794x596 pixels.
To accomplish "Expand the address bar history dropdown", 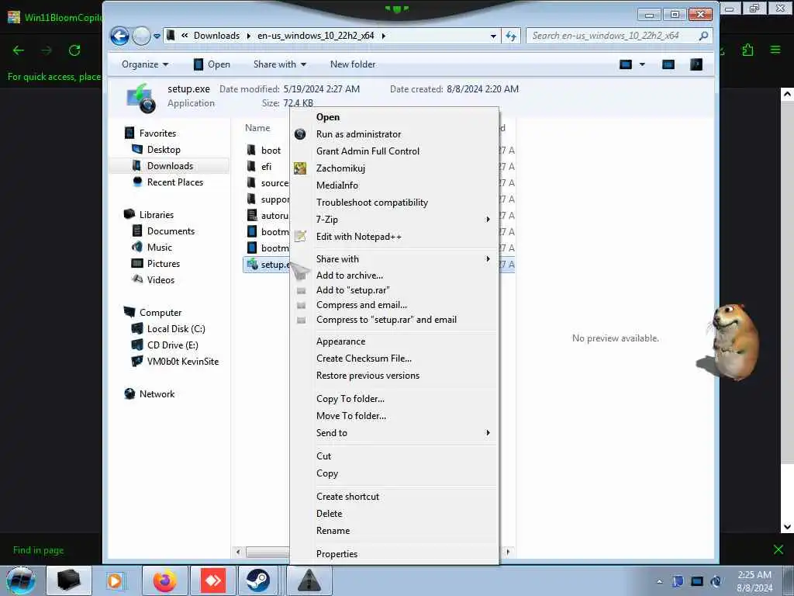I will pos(493,36).
